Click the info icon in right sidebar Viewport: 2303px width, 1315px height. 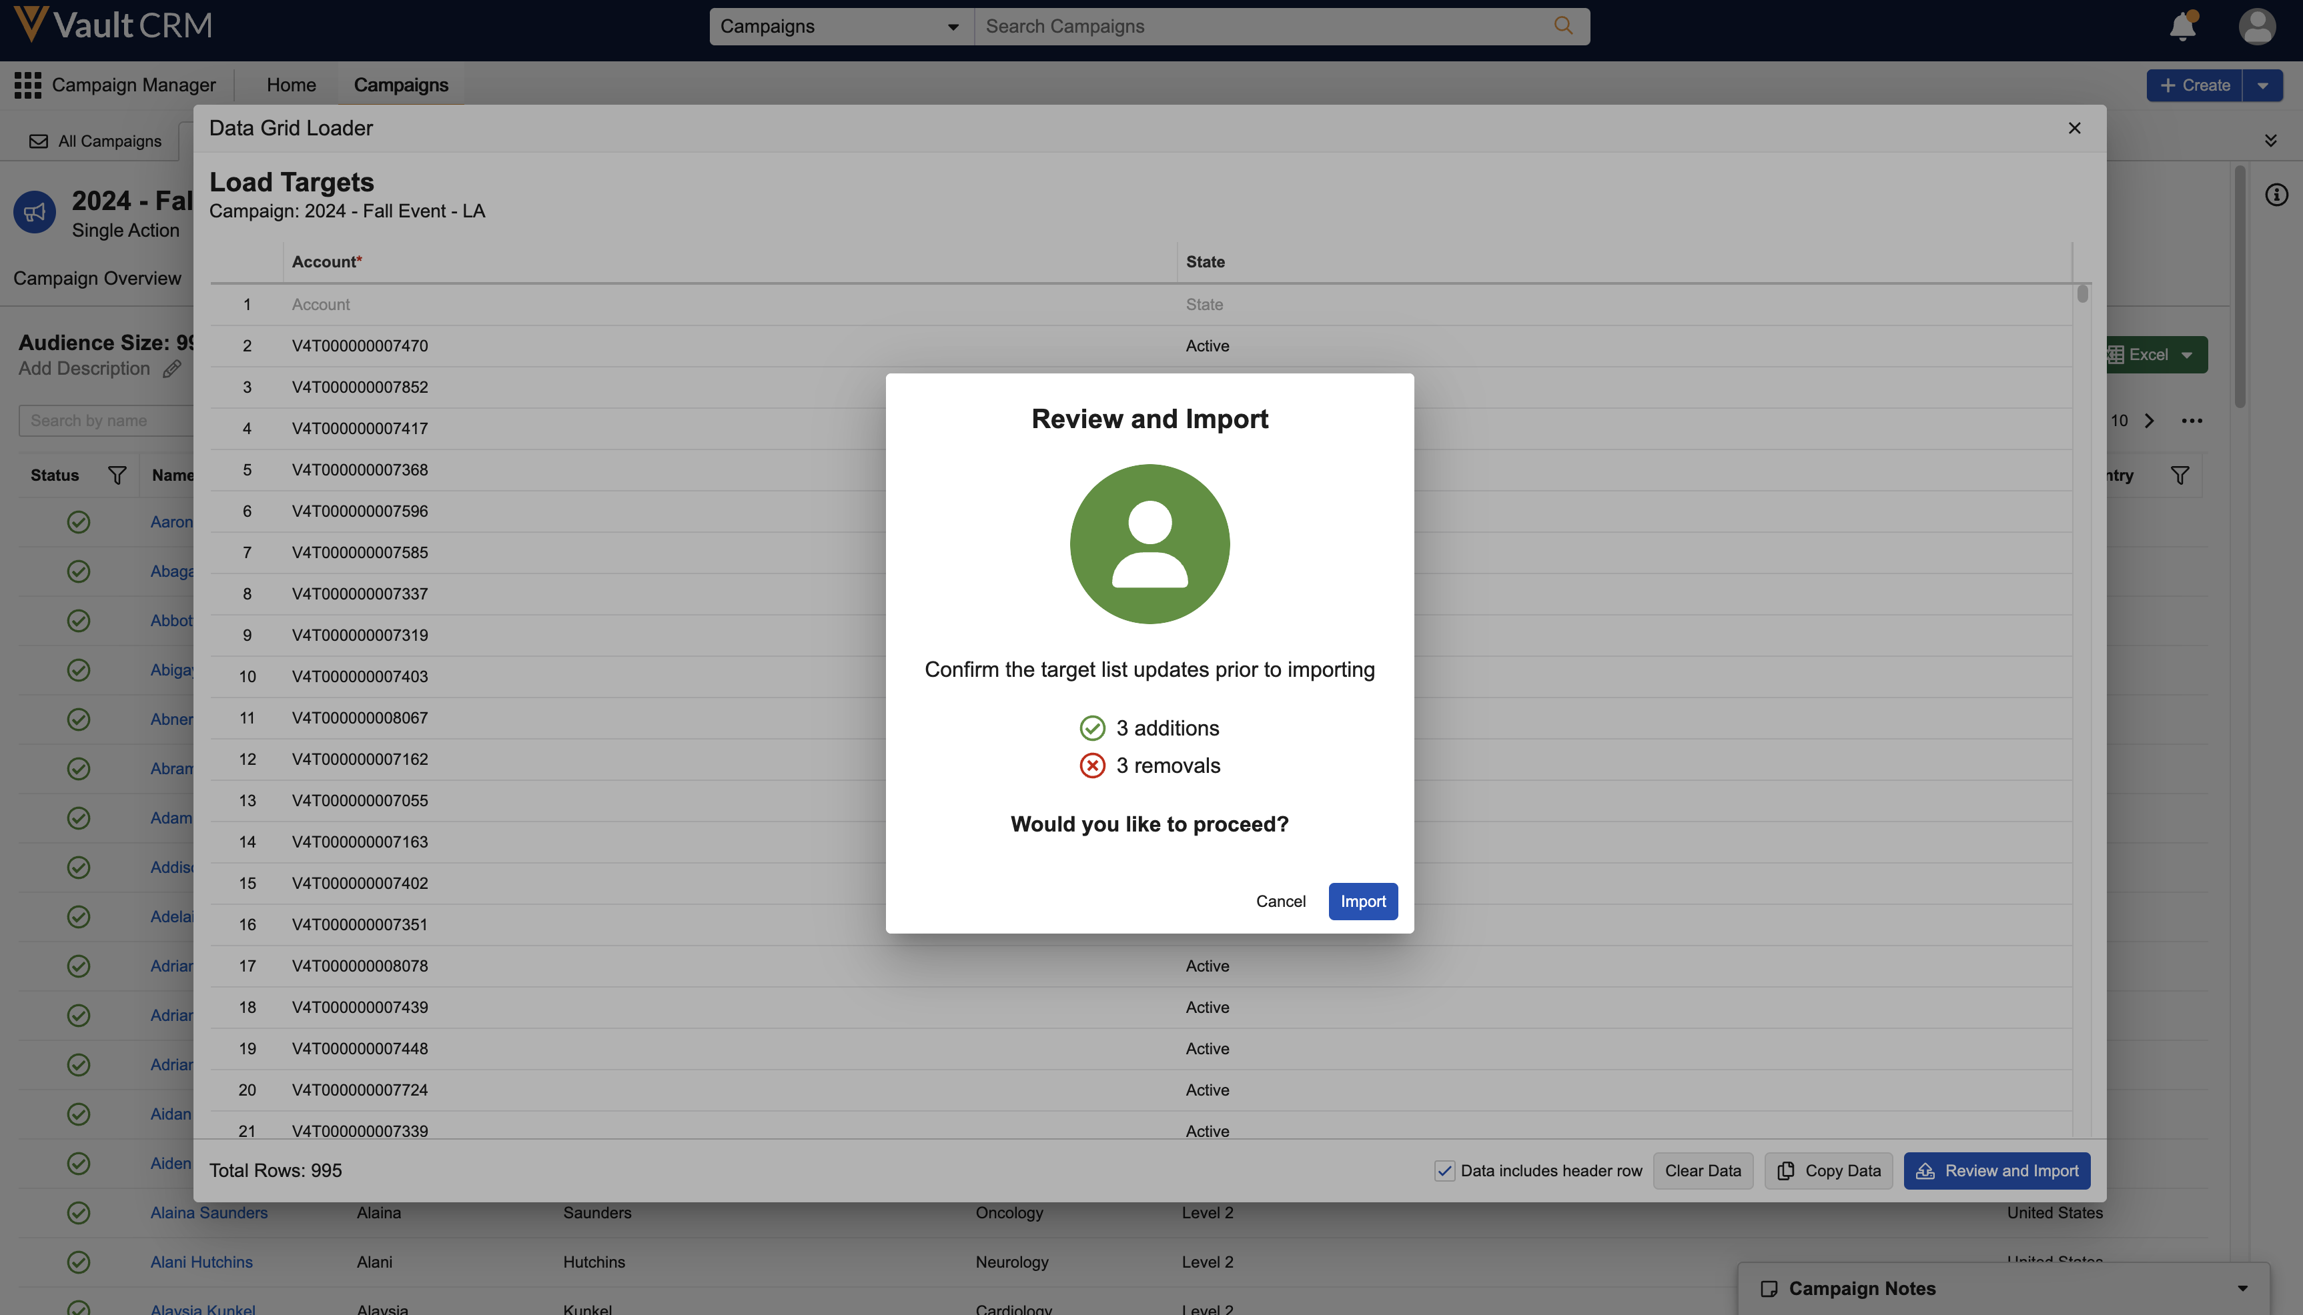(x=2276, y=195)
